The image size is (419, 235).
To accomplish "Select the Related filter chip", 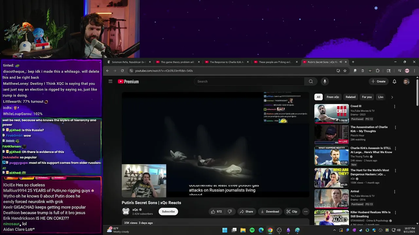I will [351, 97].
